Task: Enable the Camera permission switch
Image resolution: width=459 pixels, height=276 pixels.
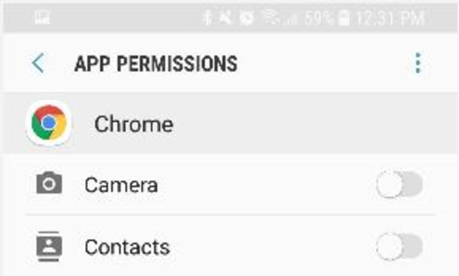Action: click(399, 184)
